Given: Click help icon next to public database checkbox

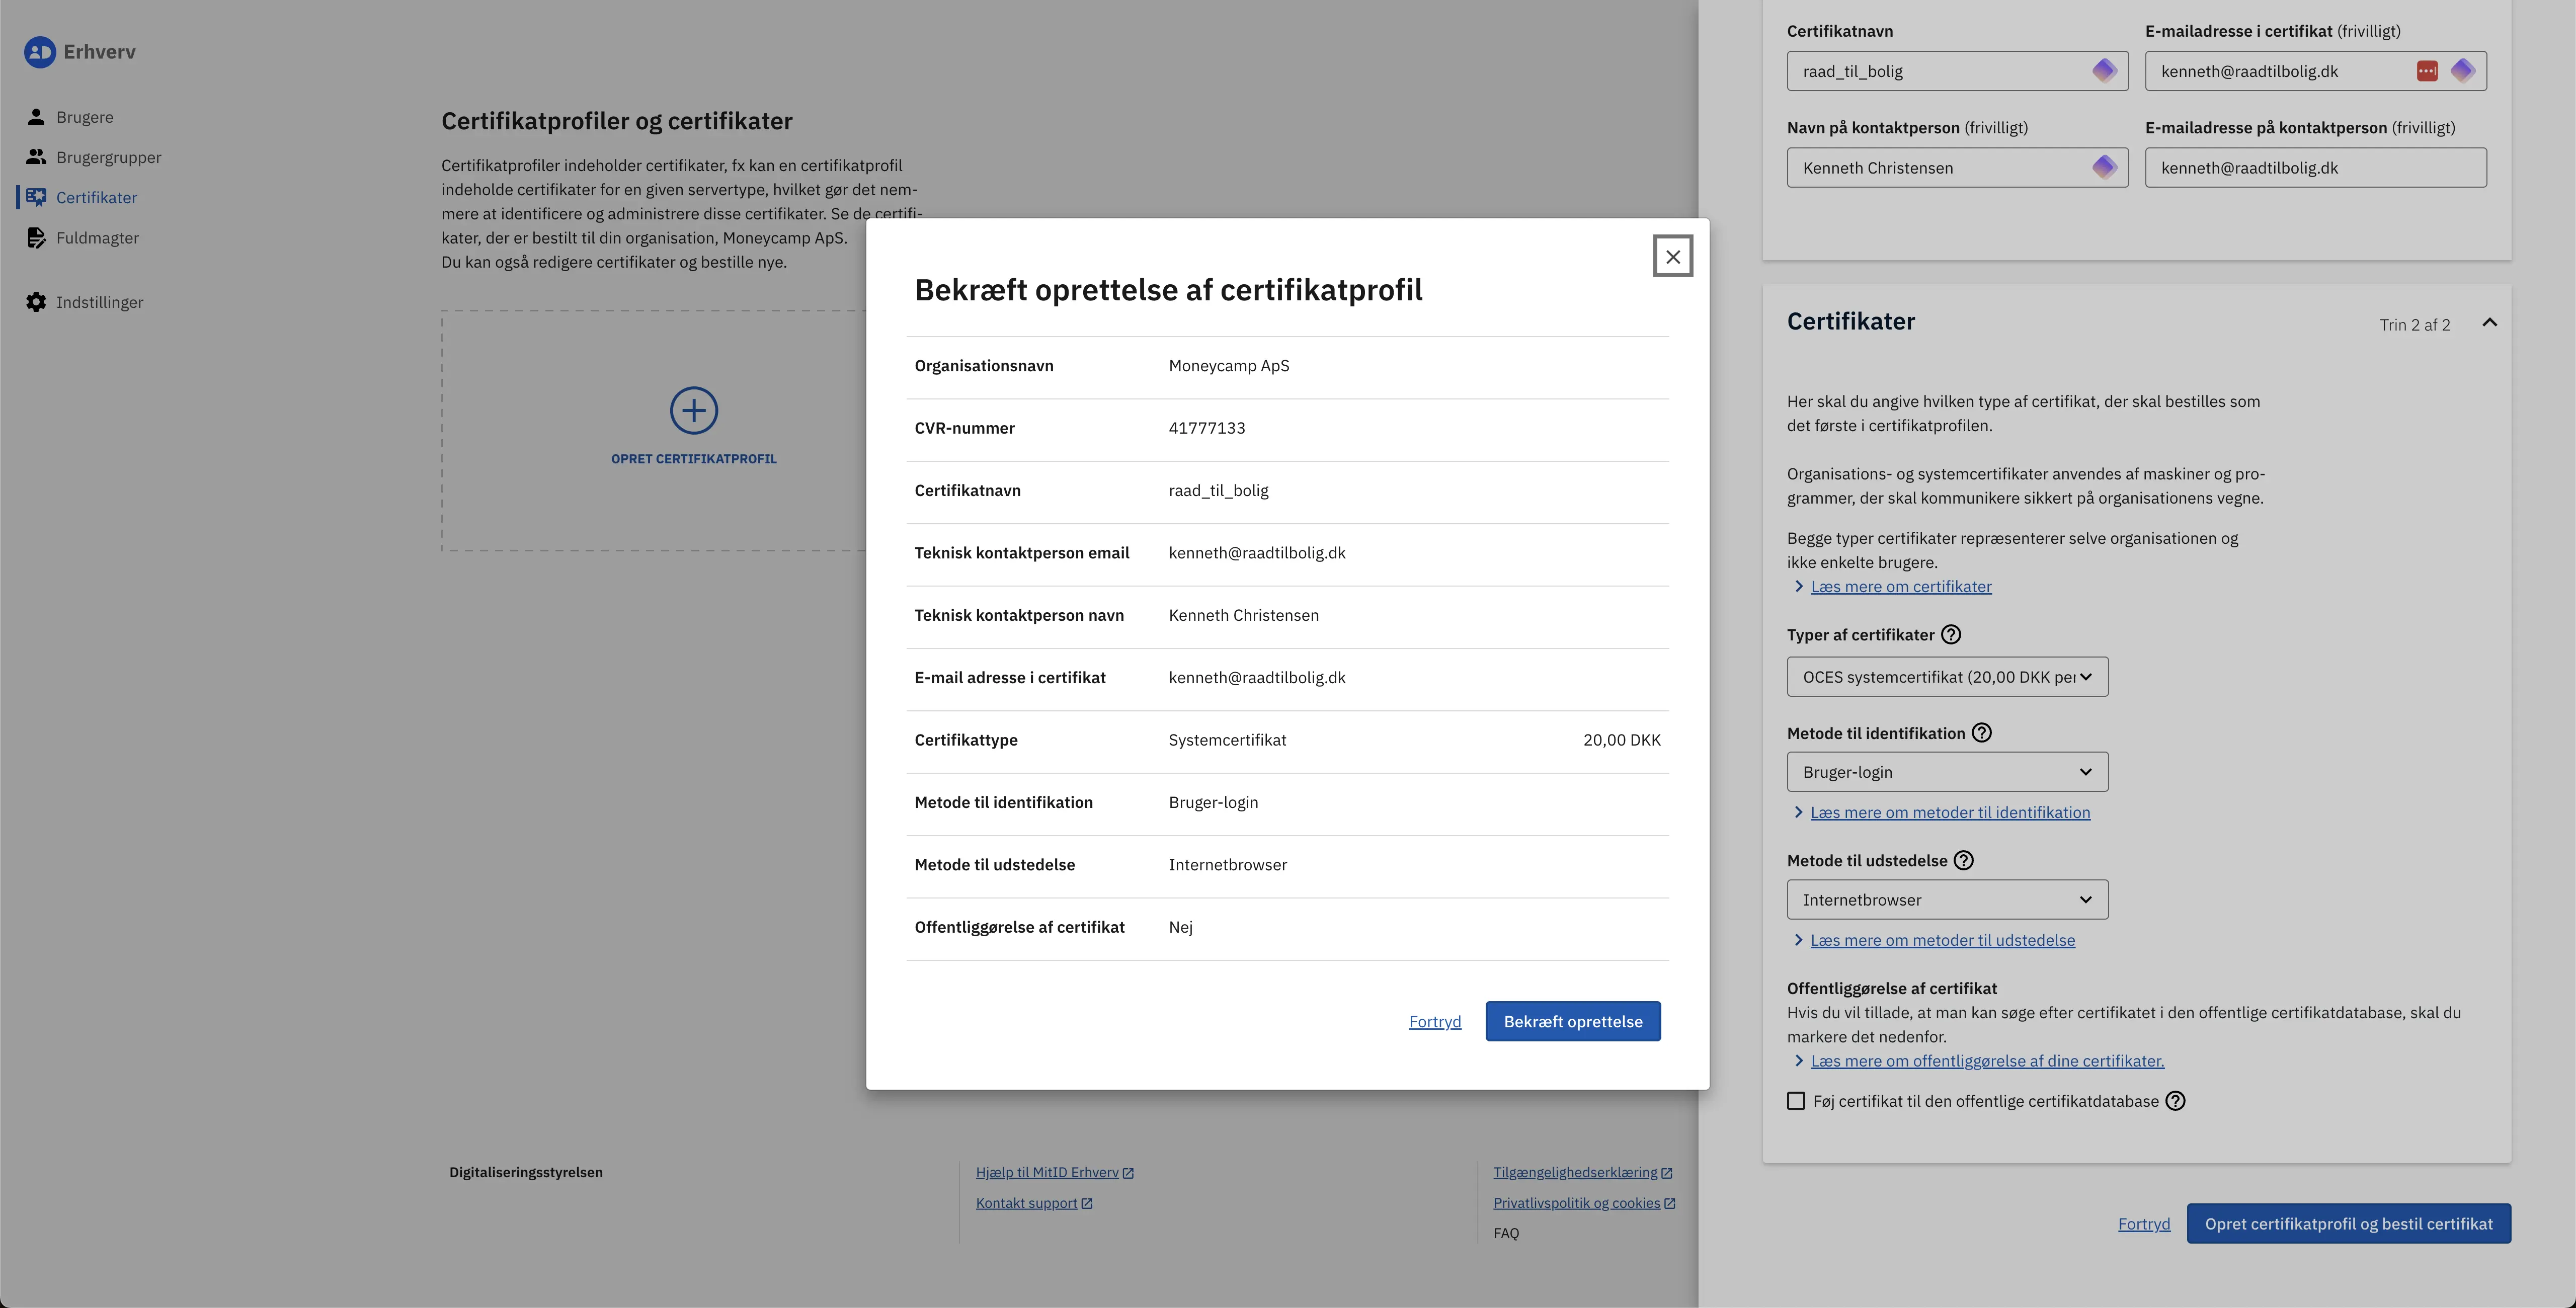Looking at the screenshot, I should pyautogui.click(x=2175, y=1101).
